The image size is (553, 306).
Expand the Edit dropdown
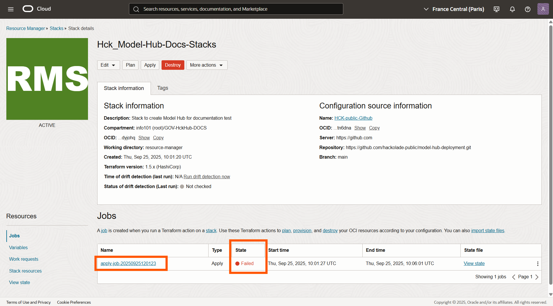108,65
